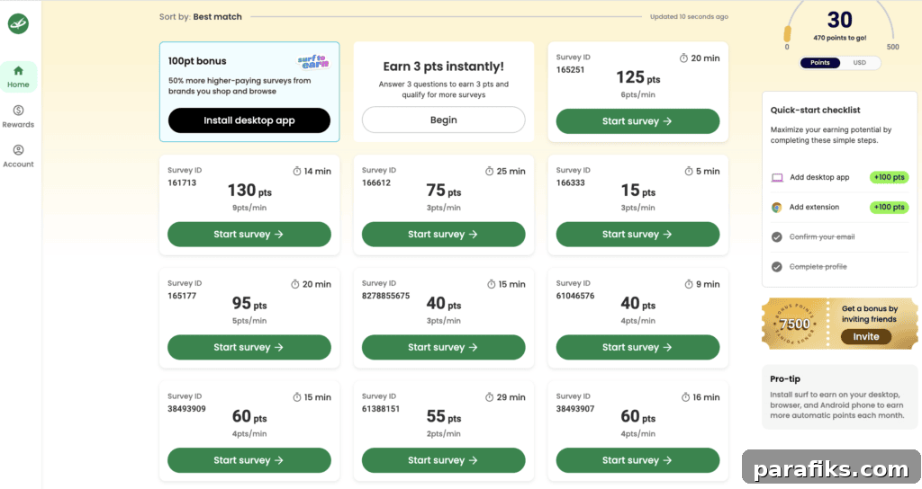Click the green surf logo icon

(18, 24)
